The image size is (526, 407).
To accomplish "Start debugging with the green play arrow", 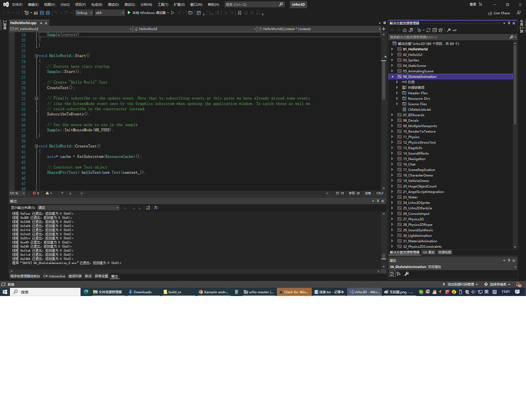I will [129, 13].
